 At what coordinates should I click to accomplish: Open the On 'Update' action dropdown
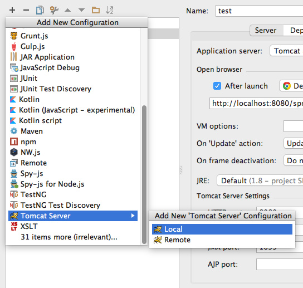click(294, 143)
